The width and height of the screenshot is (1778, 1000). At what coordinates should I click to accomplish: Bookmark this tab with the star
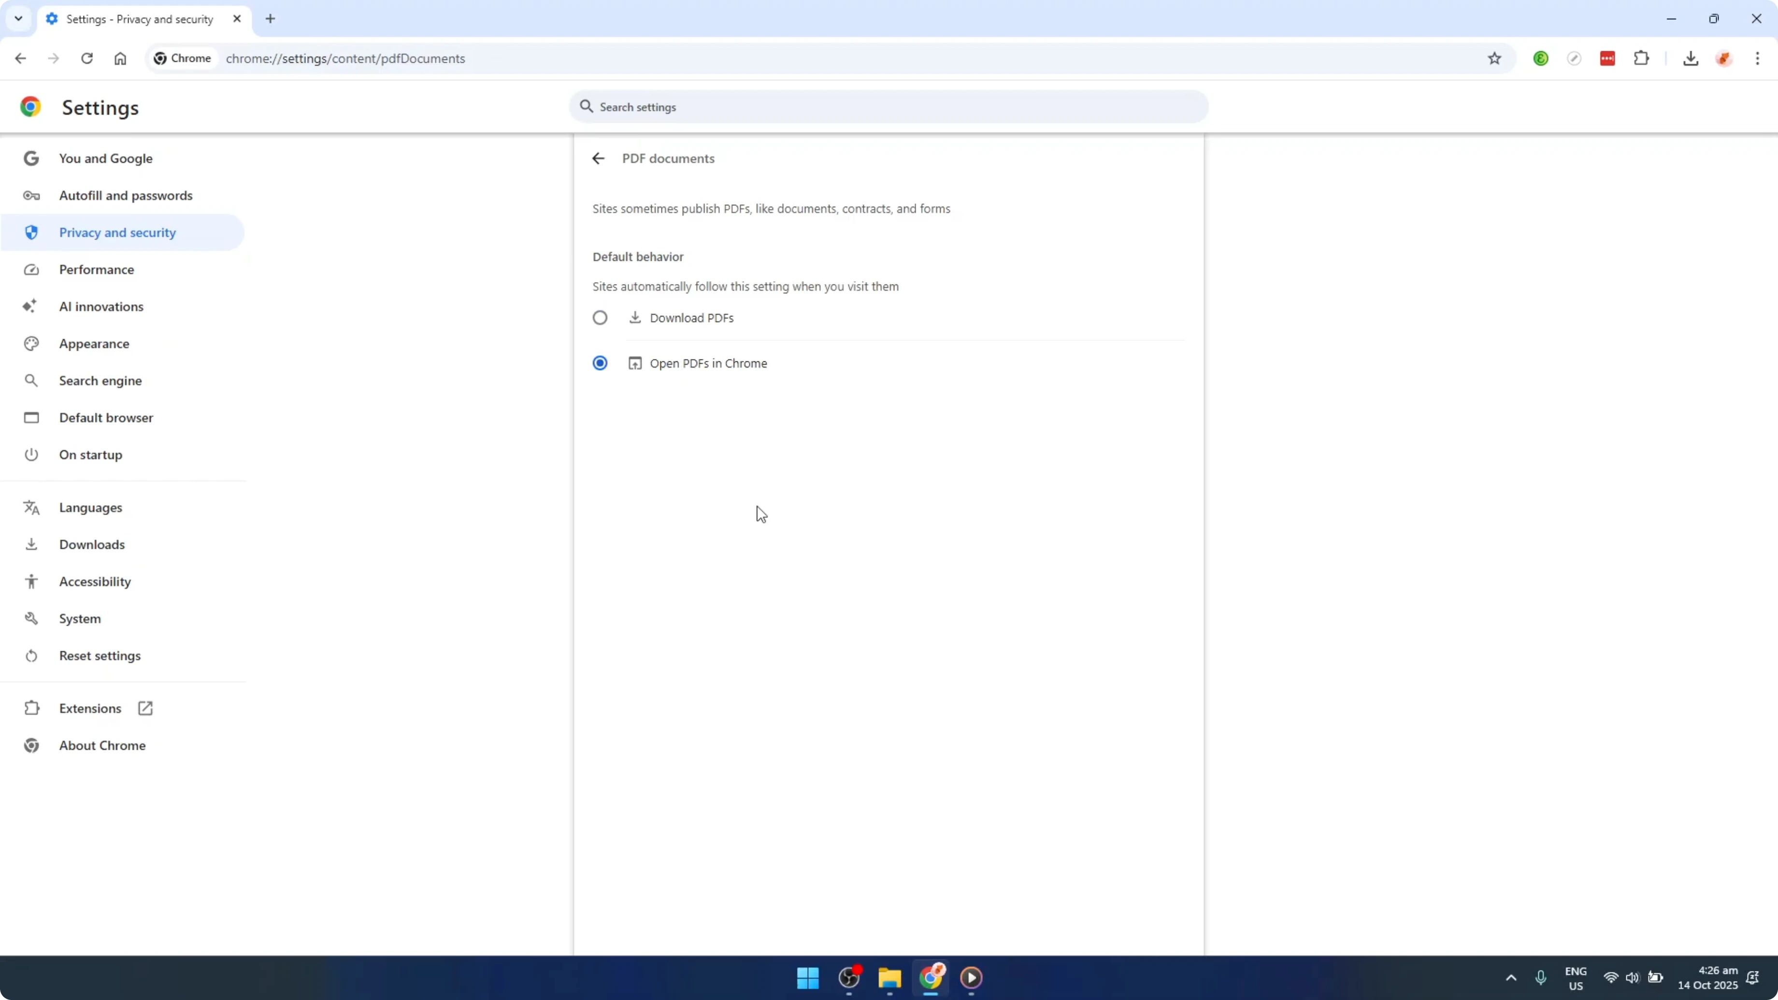[x=1494, y=58]
